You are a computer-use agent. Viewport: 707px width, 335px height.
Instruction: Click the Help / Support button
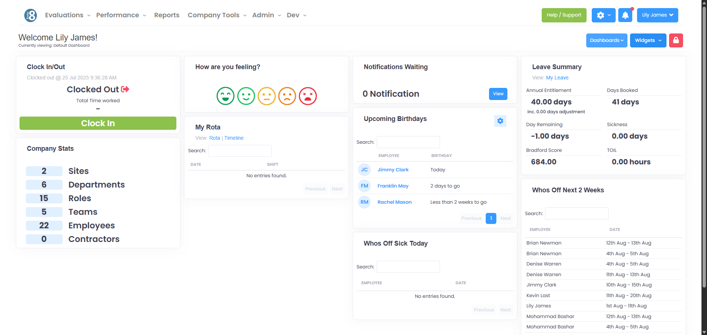click(564, 15)
